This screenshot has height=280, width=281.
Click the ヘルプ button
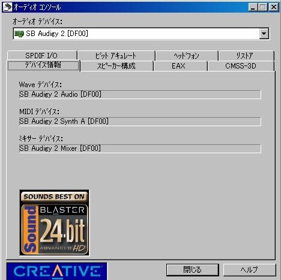pos(249,270)
